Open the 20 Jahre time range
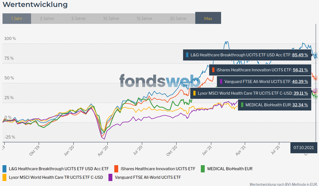The height and width of the screenshot is (186, 319). 178,19
